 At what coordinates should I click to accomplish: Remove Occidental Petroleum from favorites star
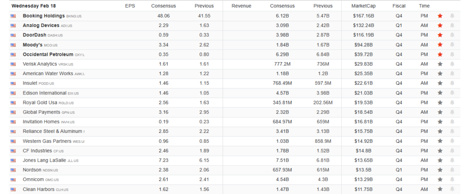coord(440,54)
